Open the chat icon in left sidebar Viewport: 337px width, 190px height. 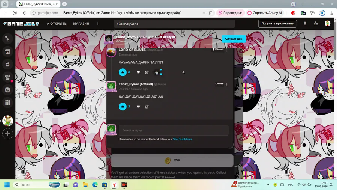(8, 90)
